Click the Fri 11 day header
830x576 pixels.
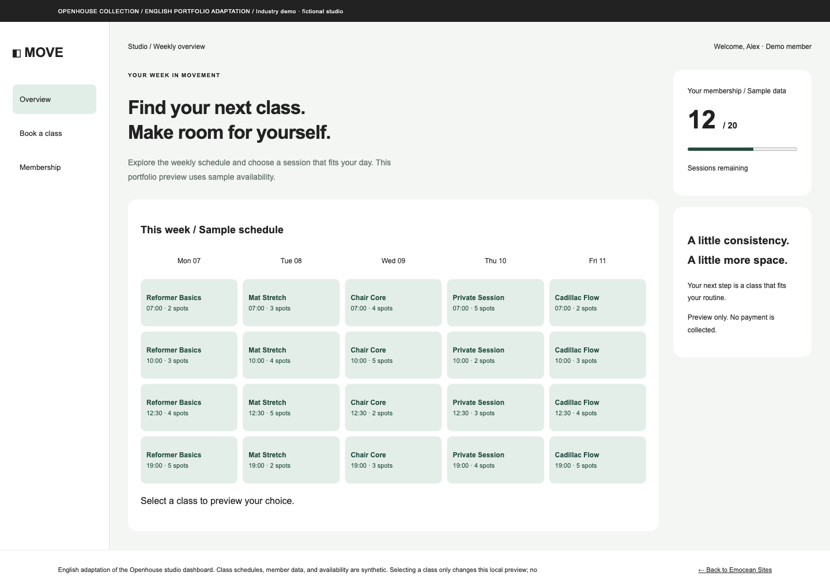[x=598, y=261]
